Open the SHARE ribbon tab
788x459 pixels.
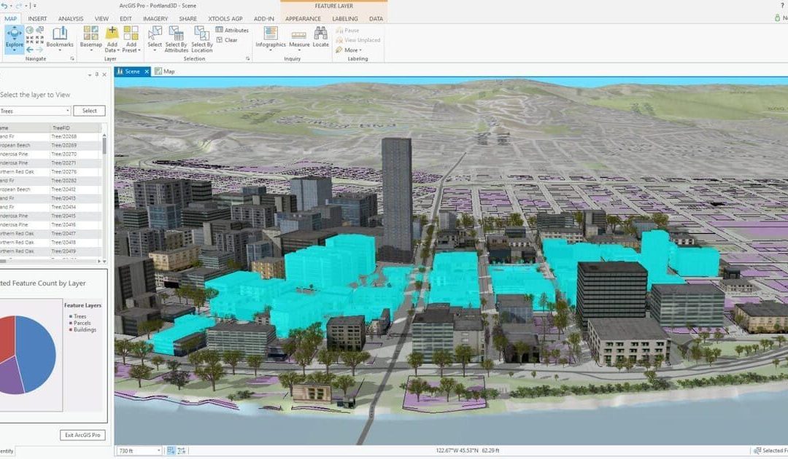point(188,18)
